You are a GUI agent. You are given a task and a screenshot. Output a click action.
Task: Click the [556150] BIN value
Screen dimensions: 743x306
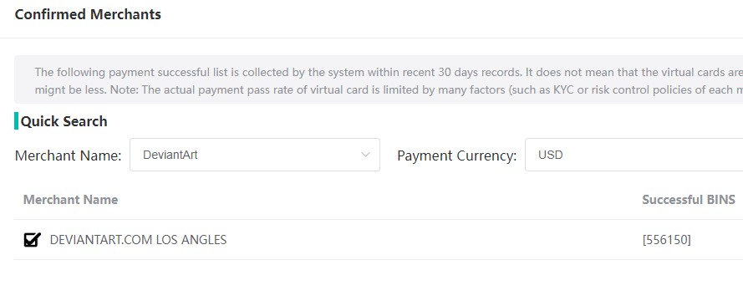pyautogui.click(x=667, y=240)
